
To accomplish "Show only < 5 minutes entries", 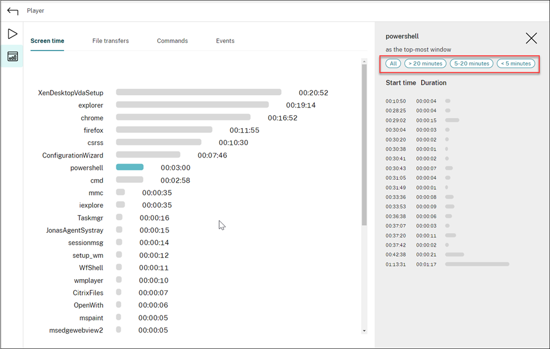I will 516,63.
